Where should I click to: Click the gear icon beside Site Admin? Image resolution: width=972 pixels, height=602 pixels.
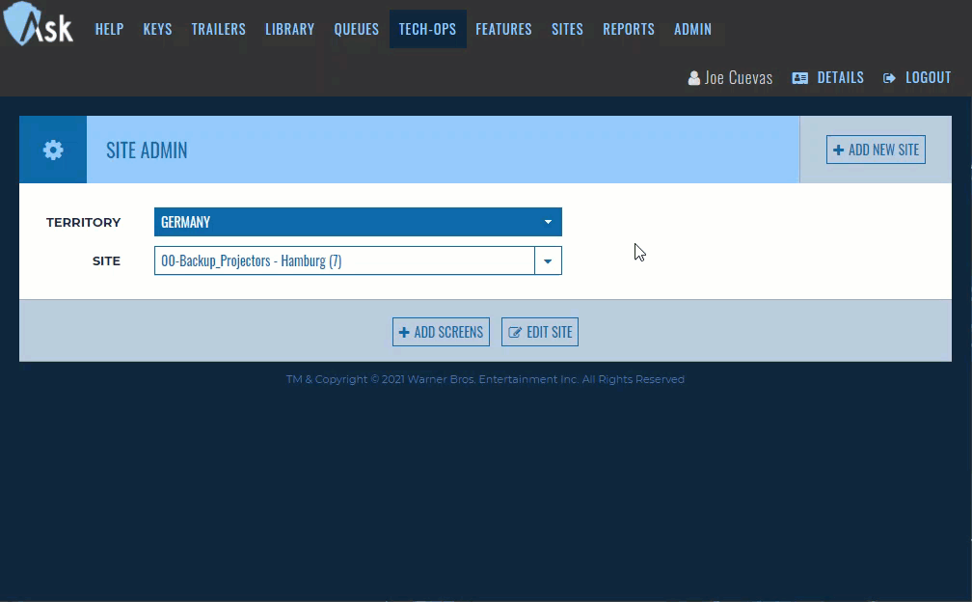52,150
